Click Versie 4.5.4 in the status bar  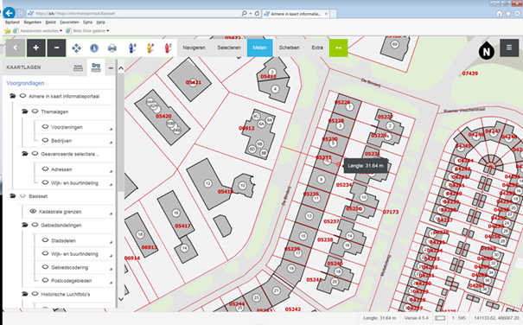tap(416, 318)
